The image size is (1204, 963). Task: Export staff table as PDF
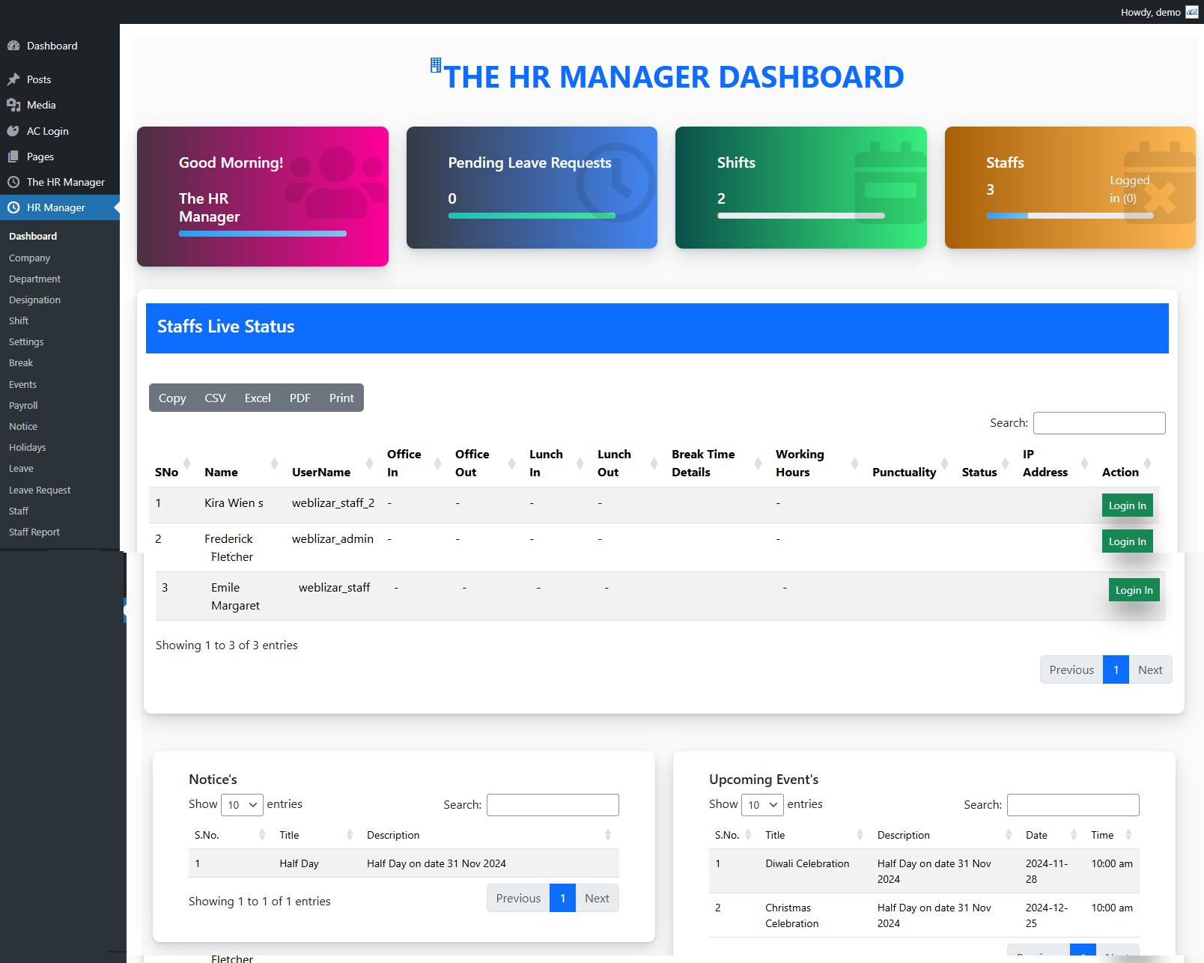300,398
